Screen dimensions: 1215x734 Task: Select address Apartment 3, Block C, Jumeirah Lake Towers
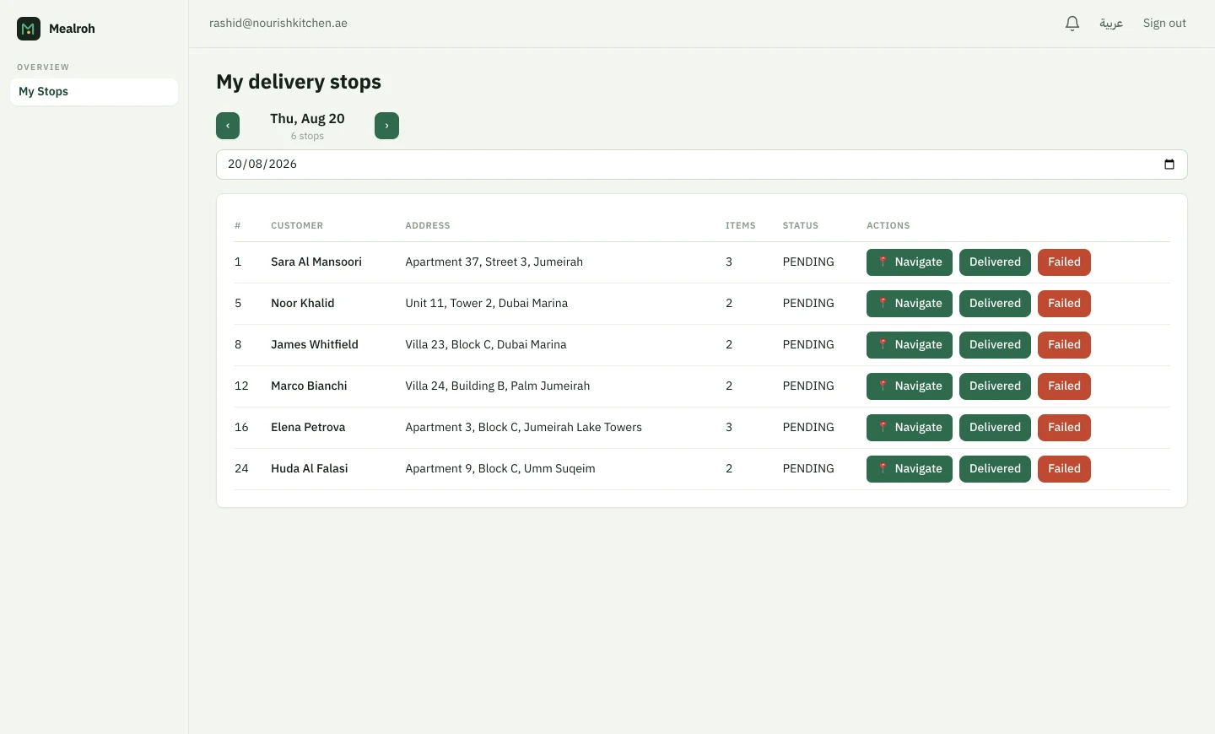(524, 428)
